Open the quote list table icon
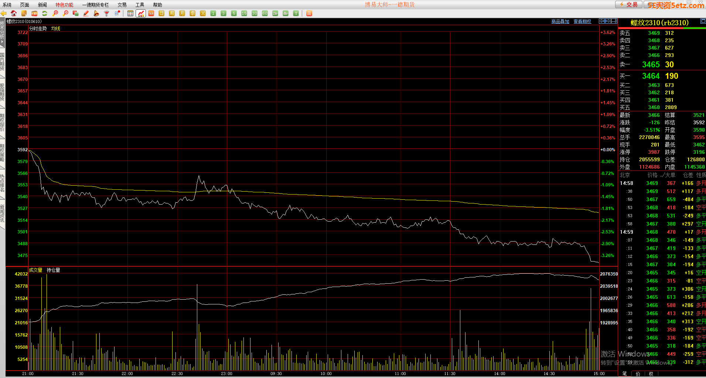Screen dimensions: 706x378 tap(130, 13)
